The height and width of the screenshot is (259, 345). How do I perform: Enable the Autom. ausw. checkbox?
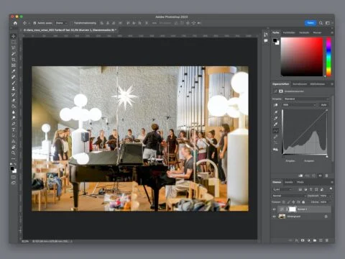click(x=34, y=23)
